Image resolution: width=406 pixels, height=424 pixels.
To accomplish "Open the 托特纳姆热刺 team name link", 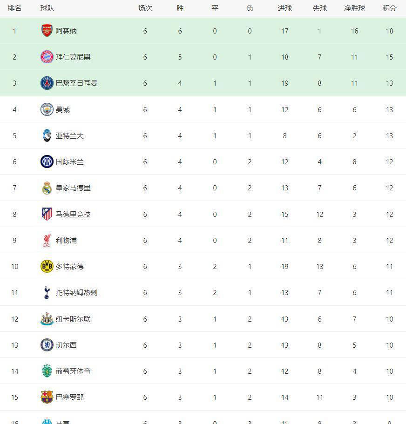I will coord(76,293).
